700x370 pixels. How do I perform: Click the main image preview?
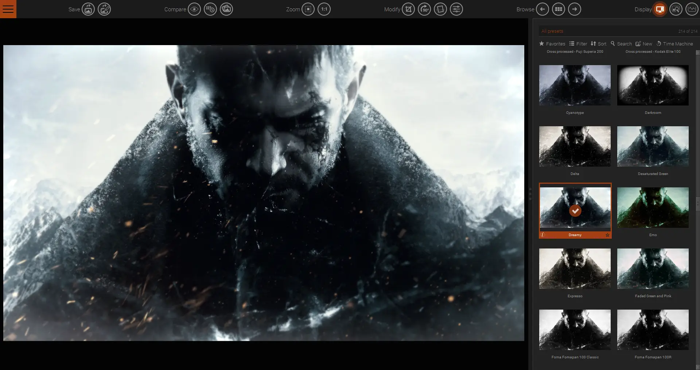pos(264,193)
